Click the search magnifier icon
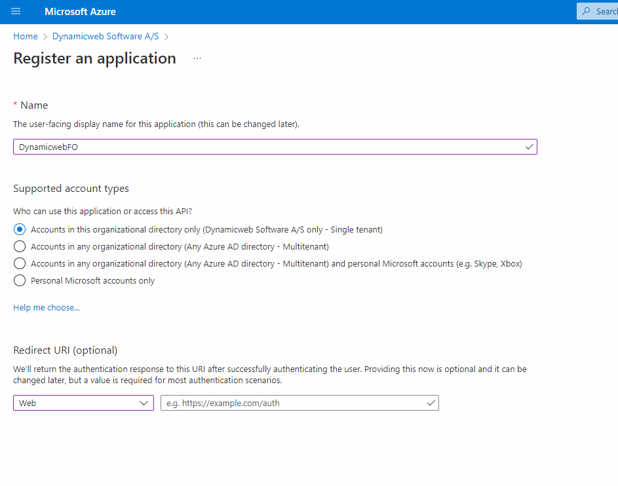 (x=587, y=11)
